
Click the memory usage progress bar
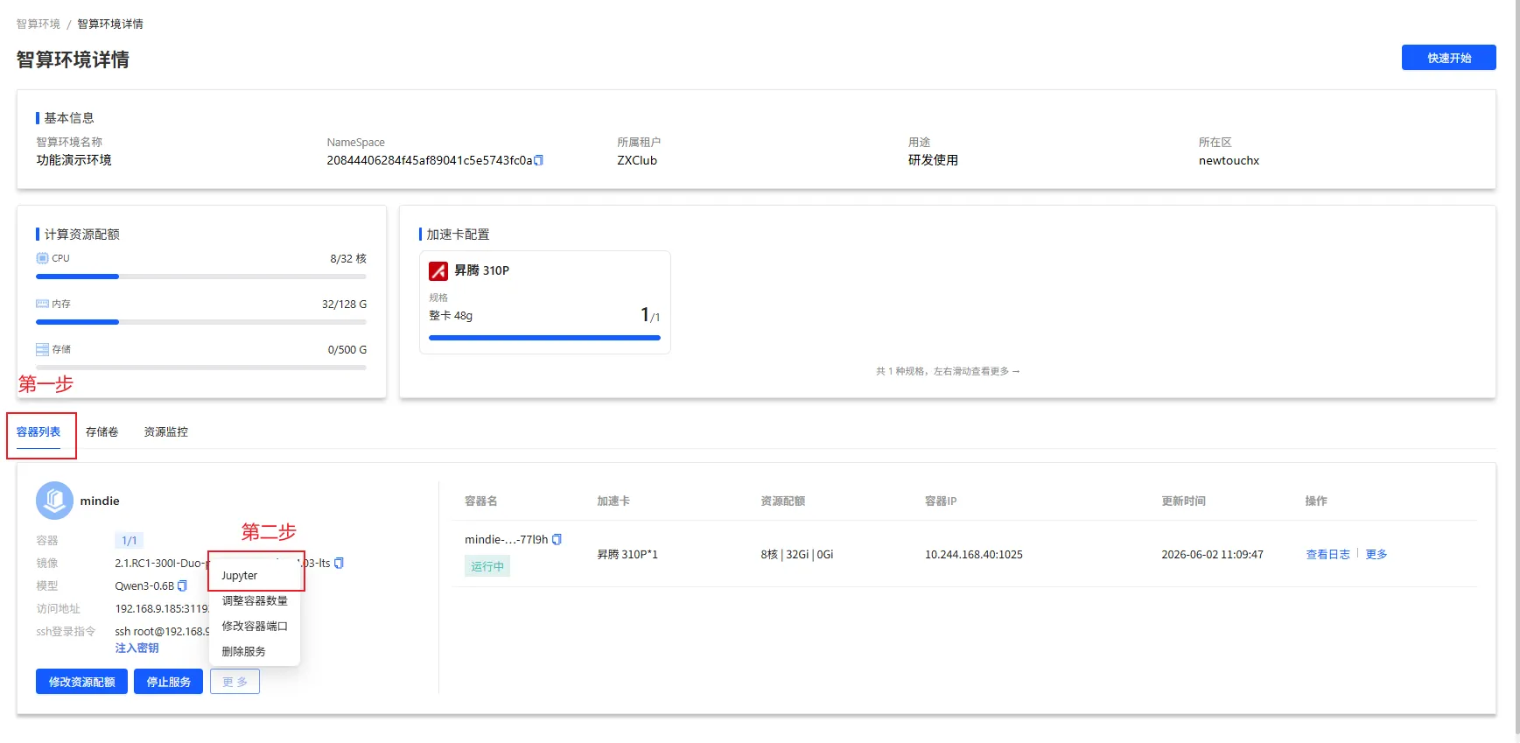point(201,322)
